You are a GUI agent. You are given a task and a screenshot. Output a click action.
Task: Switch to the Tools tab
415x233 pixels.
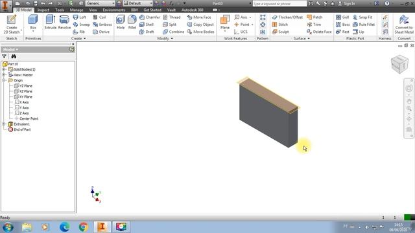click(x=60, y=10)
